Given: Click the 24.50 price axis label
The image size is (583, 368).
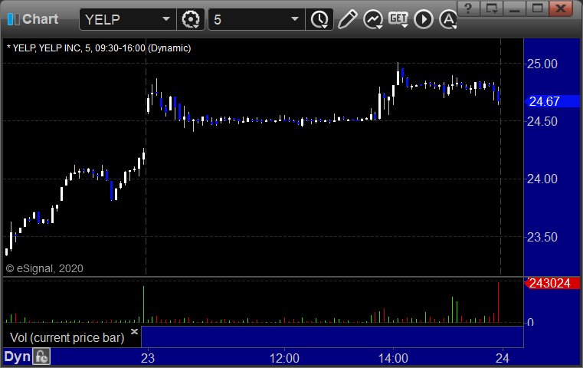Looking at the screenshot, I should tap(542, 121).
